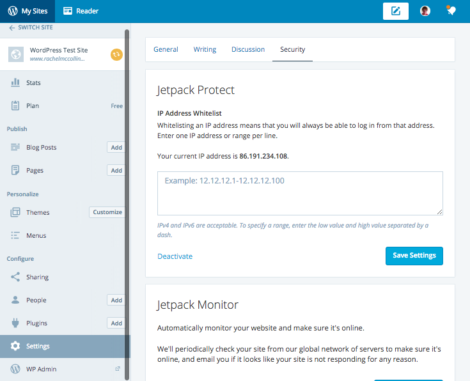Focus the IP address whitelist text area
This screenshot has width=470, height=381.
(x=300, y=193)
